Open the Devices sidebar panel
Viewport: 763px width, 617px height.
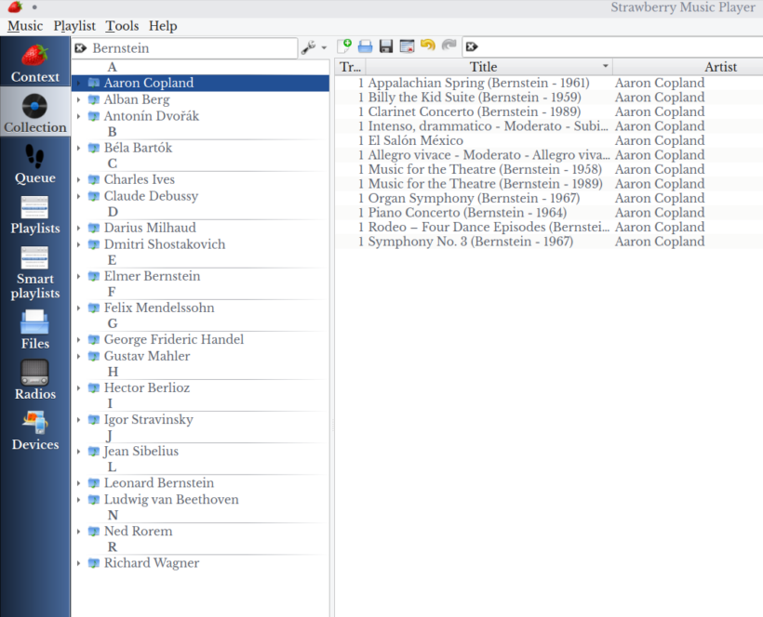(34, 432)
